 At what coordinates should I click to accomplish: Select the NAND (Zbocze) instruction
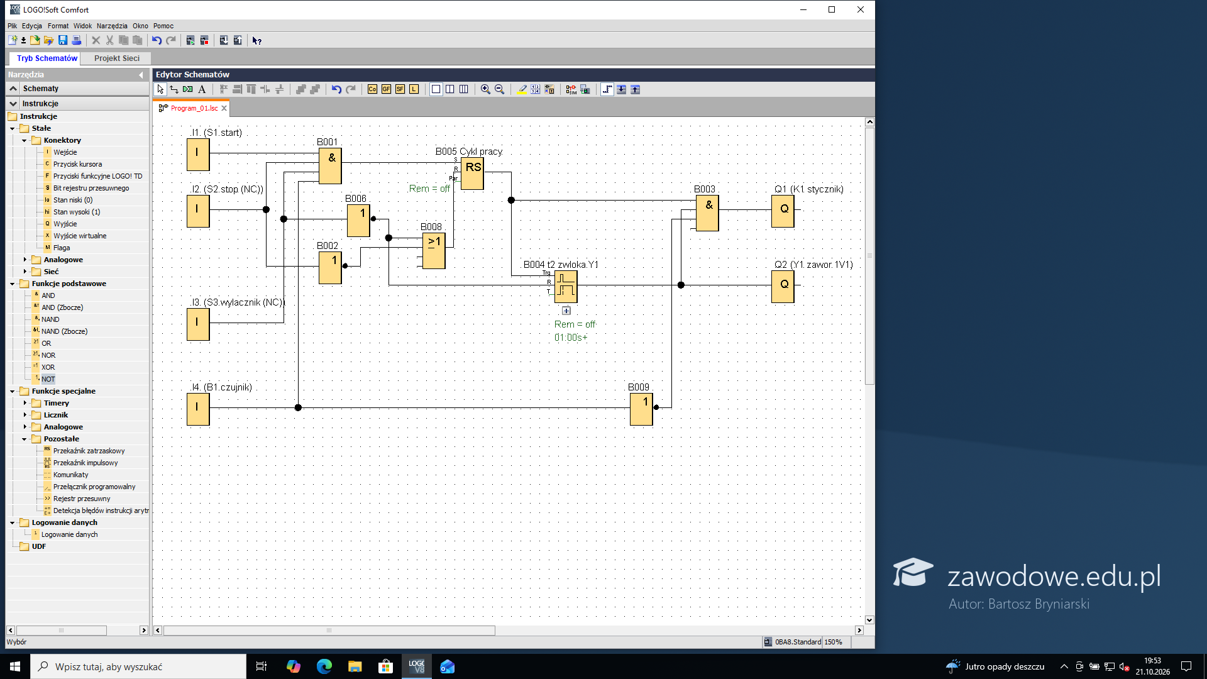(x=64, y=331)
